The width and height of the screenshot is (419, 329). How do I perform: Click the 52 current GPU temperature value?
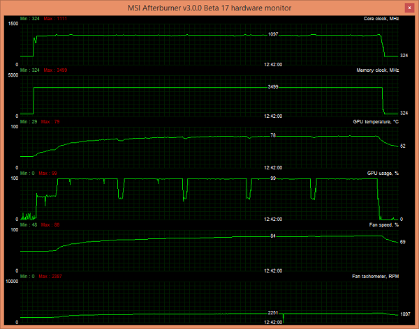point(403,146)
